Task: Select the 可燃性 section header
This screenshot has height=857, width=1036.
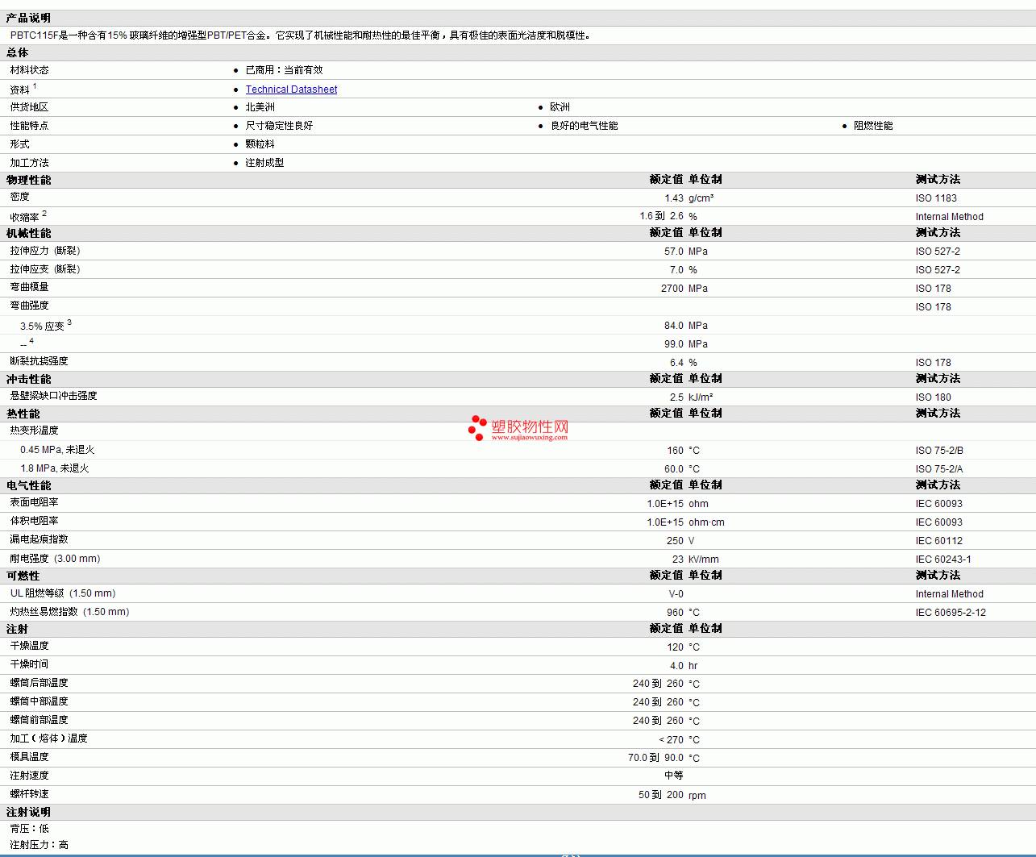Action: click(23, 576)
